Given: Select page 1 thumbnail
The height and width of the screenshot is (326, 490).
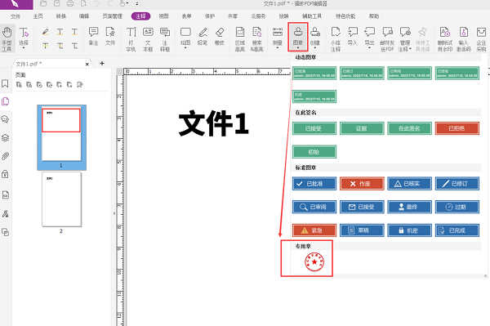Looking at the screenshot, I should 61,137.
